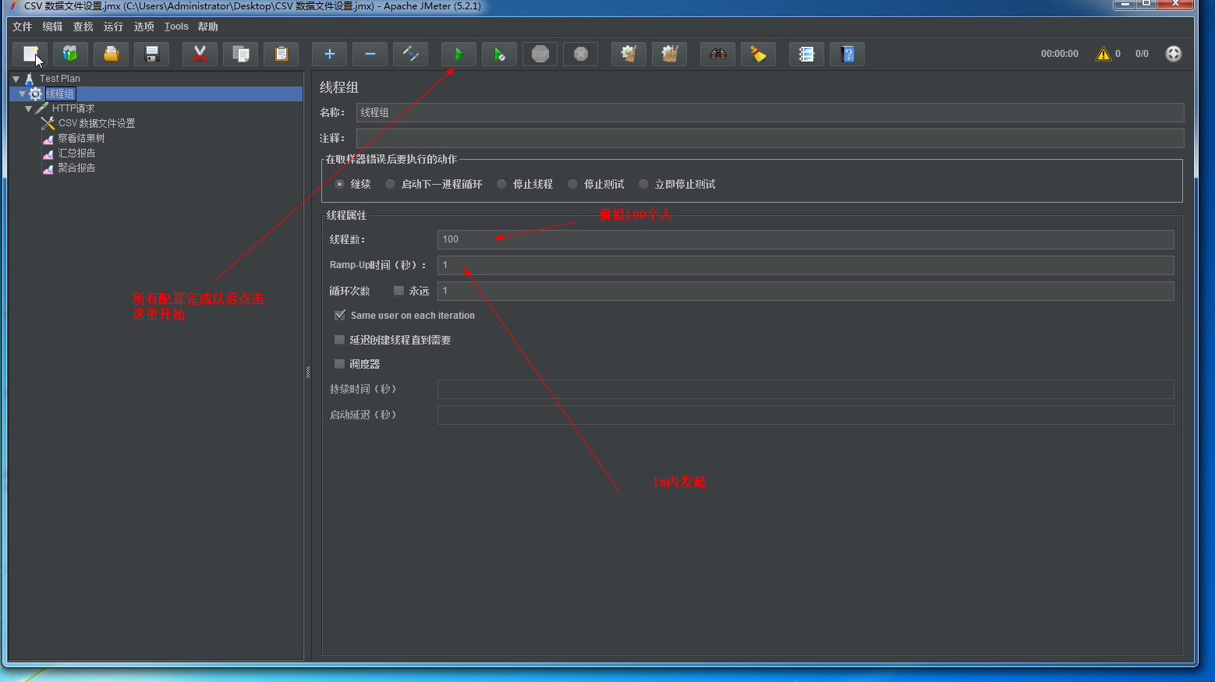
Task: Select CSV 数据文件设置 in tree
Action: pyautogui.click(x=96, y=123)
